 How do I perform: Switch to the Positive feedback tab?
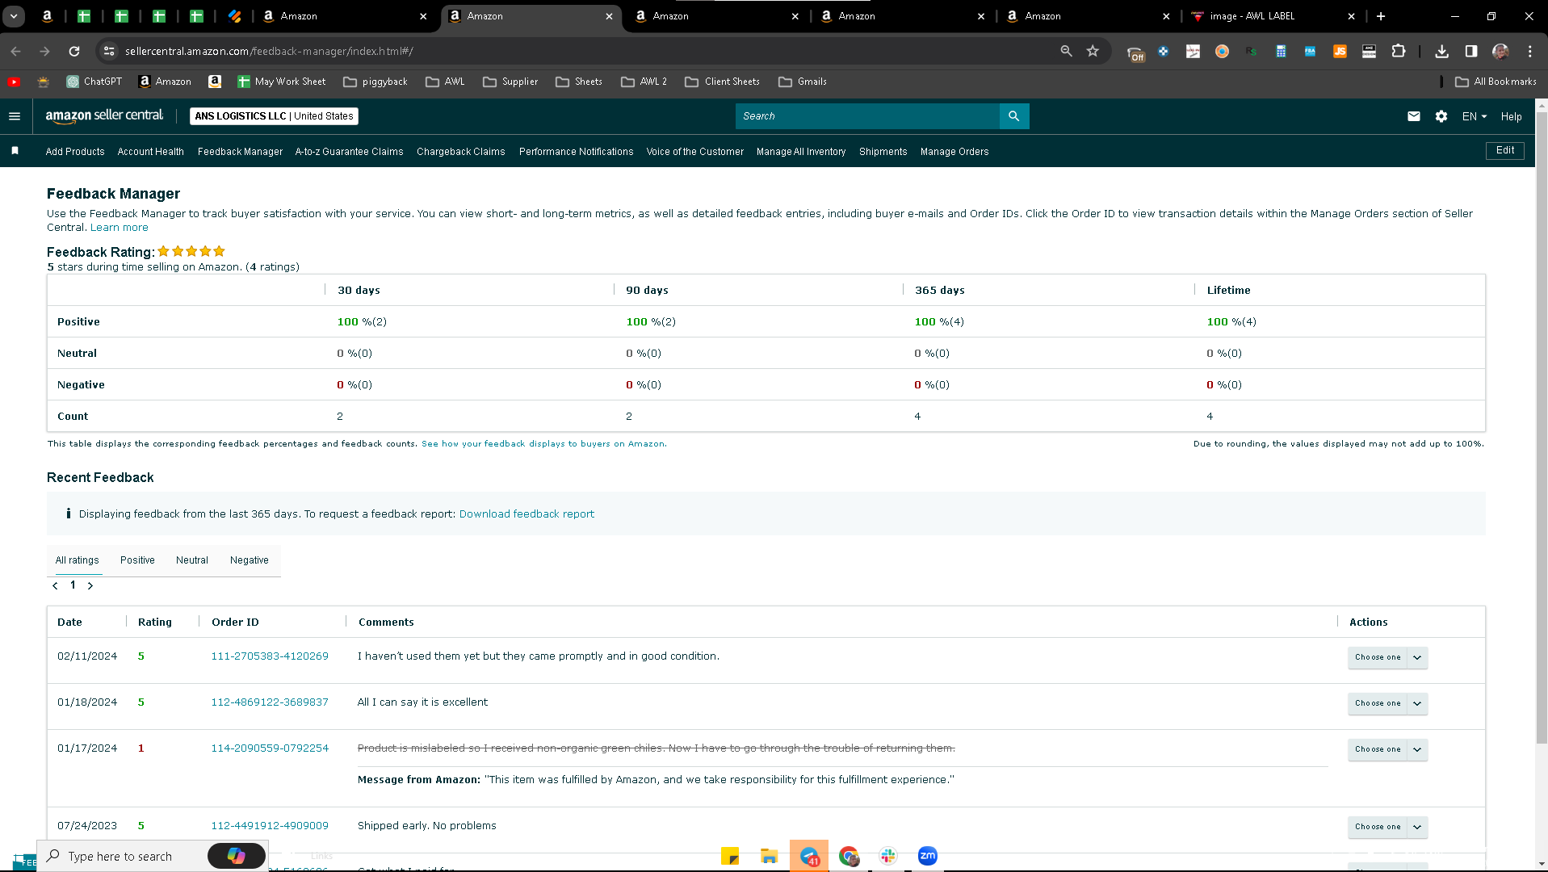pyautogui.click(x=137, y=560)
